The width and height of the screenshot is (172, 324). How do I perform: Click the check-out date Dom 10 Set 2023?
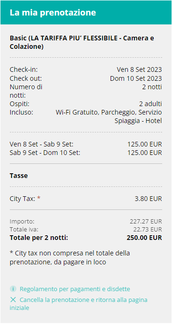click(136, 78)
